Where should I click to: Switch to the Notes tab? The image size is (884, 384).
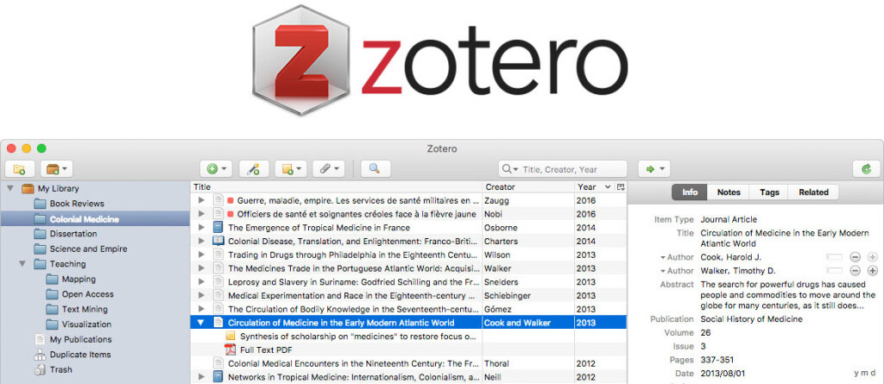pyautogui.click(x=729, y=192)
